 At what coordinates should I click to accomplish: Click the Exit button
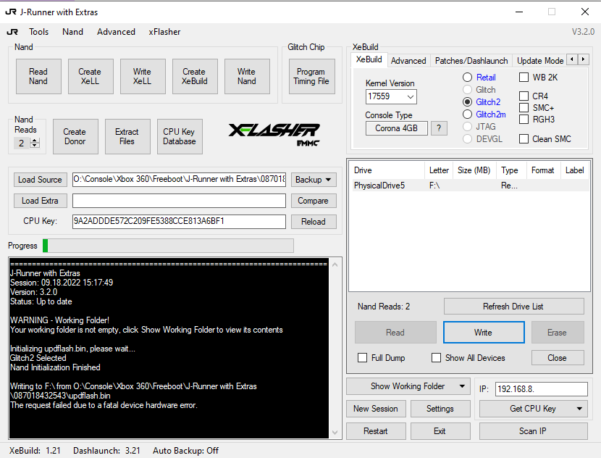[440, 431]
